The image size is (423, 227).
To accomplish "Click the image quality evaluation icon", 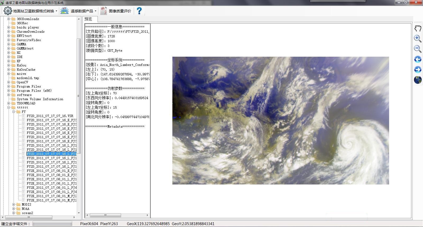I will (x=104, y=11).
